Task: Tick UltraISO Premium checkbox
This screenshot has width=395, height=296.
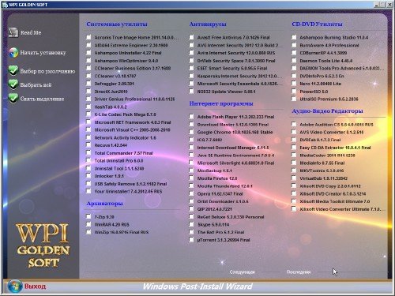Action: coord(294,99)
